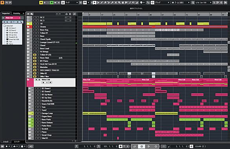Toggle mute on the M1 Piano track
230x149 pixels.
coord(35,61)
